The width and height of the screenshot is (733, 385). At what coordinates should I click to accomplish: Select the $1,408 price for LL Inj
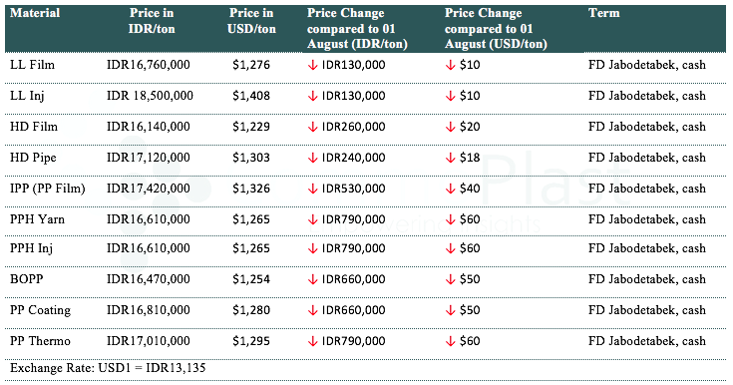pyautogui.click(x=251, y=96)
